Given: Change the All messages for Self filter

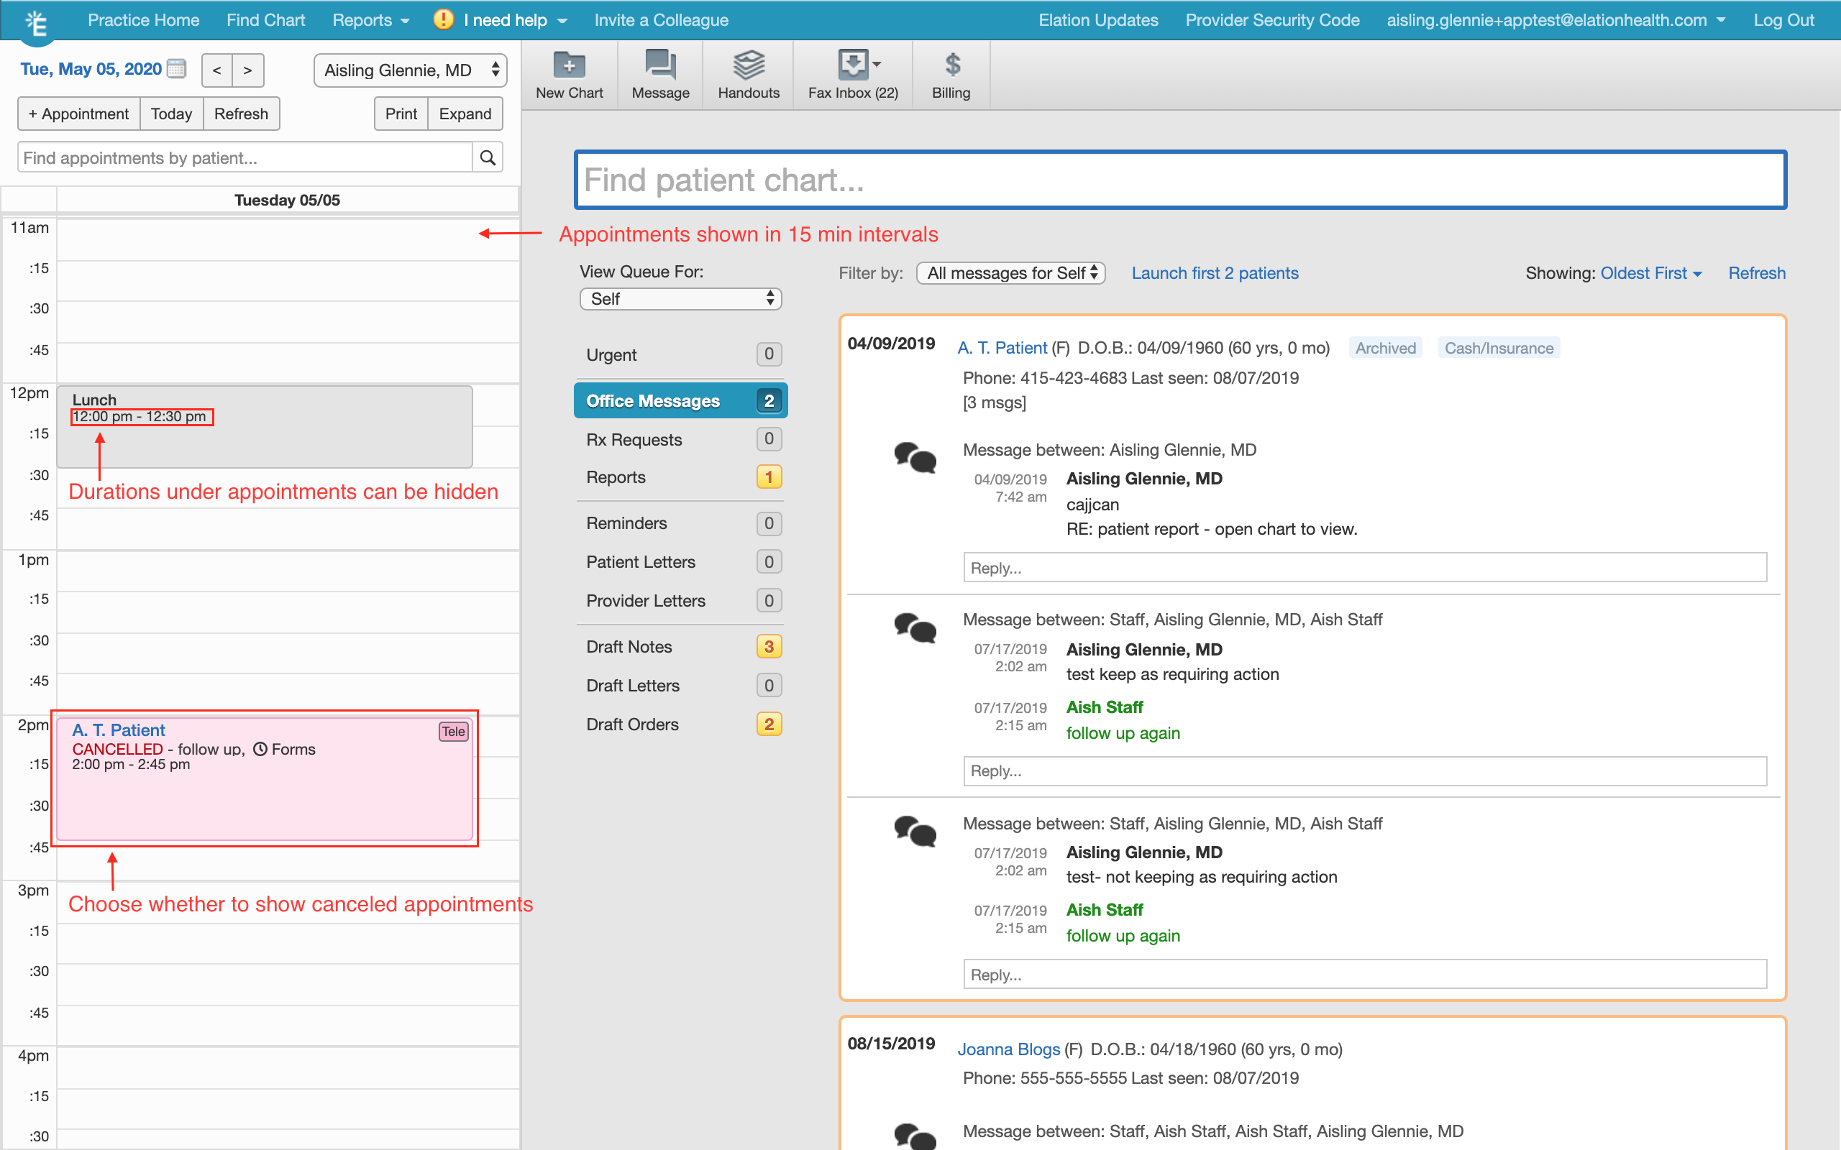Looking at the screenshot, I should coord(1010,272).
